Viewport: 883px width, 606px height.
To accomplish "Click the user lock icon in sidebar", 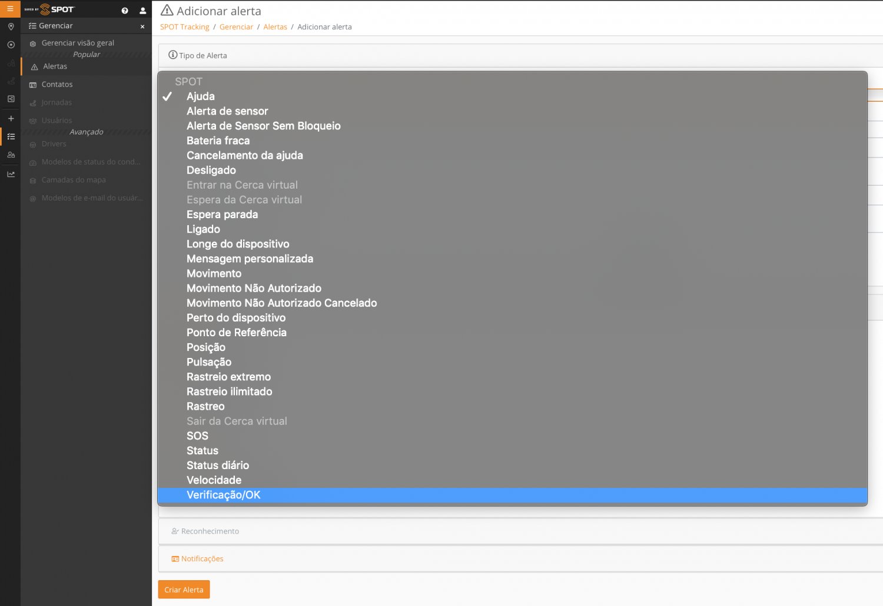I will (11, 155).
